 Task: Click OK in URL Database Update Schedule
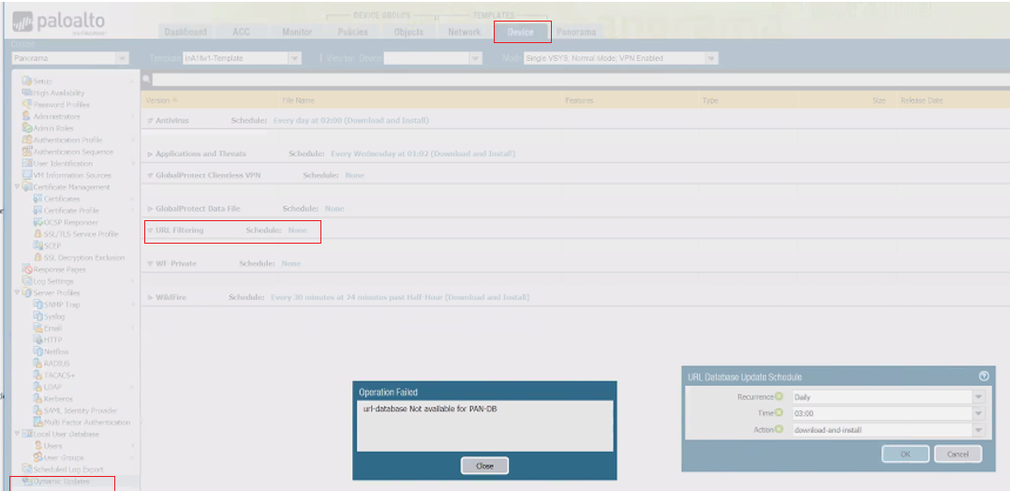click(x=905, y=454)
